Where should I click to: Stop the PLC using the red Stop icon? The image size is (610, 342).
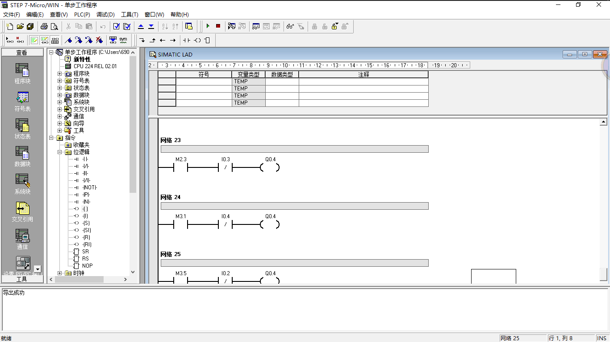pos(217,26)
